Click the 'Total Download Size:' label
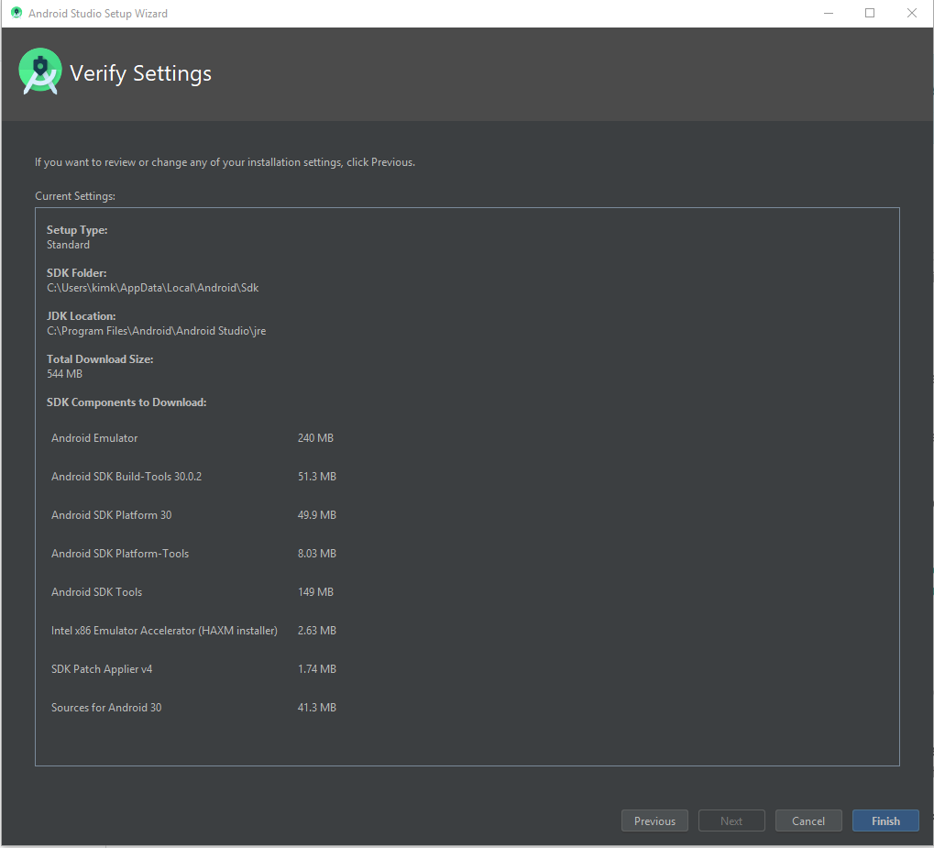The image size is (934, 848). tap(100, 359)
